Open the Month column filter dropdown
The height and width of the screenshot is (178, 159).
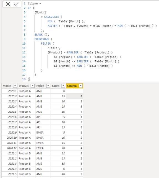pos(15,86)
